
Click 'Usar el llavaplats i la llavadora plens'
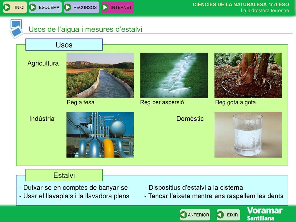point(76,196)
